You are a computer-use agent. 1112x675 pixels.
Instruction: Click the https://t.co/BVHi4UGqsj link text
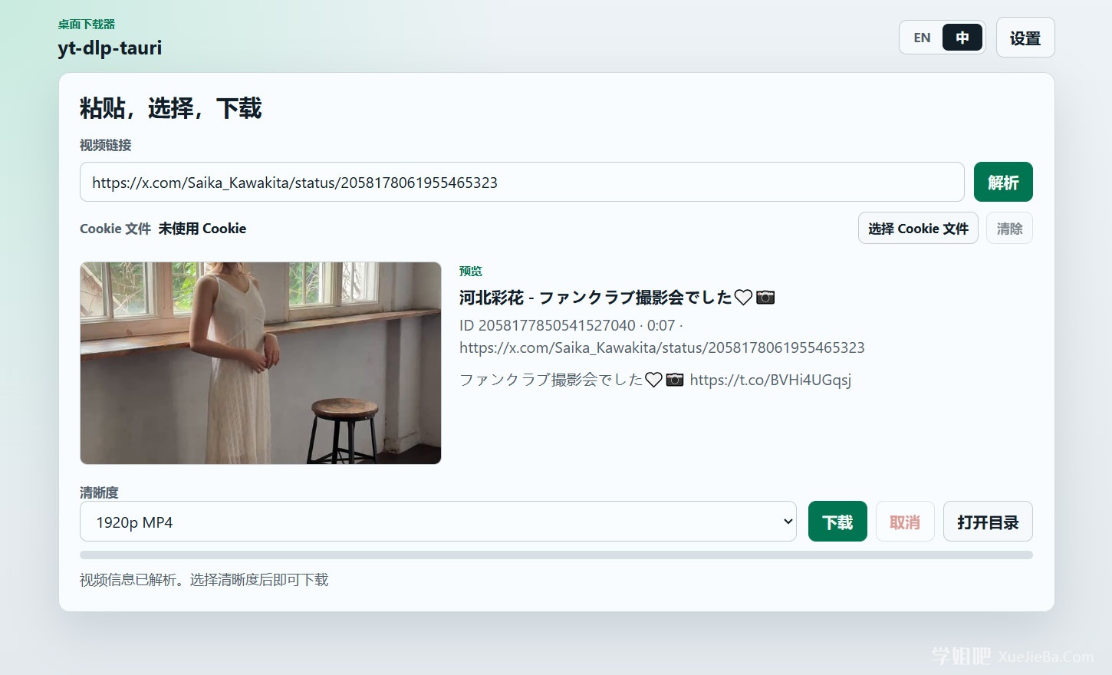pyautogui.click(x=770, y=380)
